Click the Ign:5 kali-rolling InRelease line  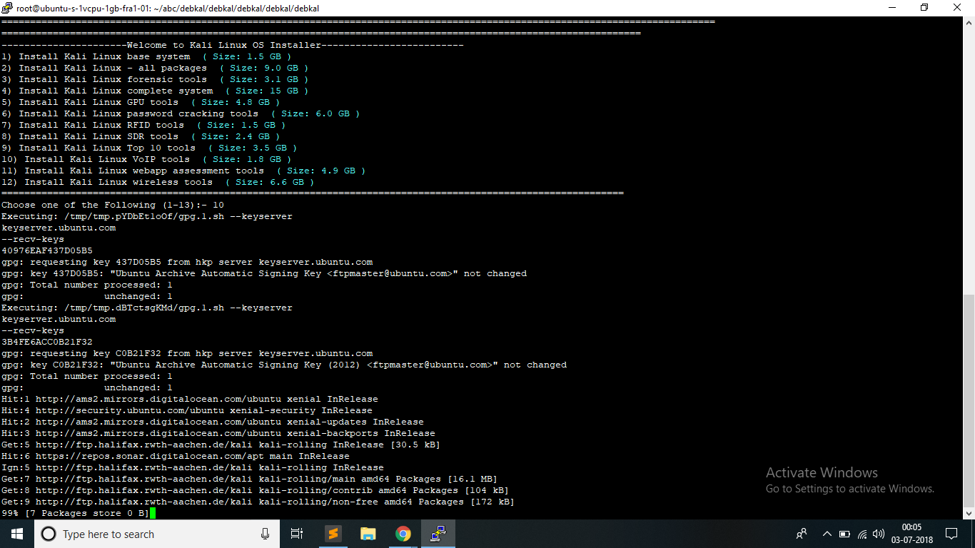[193, 467]
